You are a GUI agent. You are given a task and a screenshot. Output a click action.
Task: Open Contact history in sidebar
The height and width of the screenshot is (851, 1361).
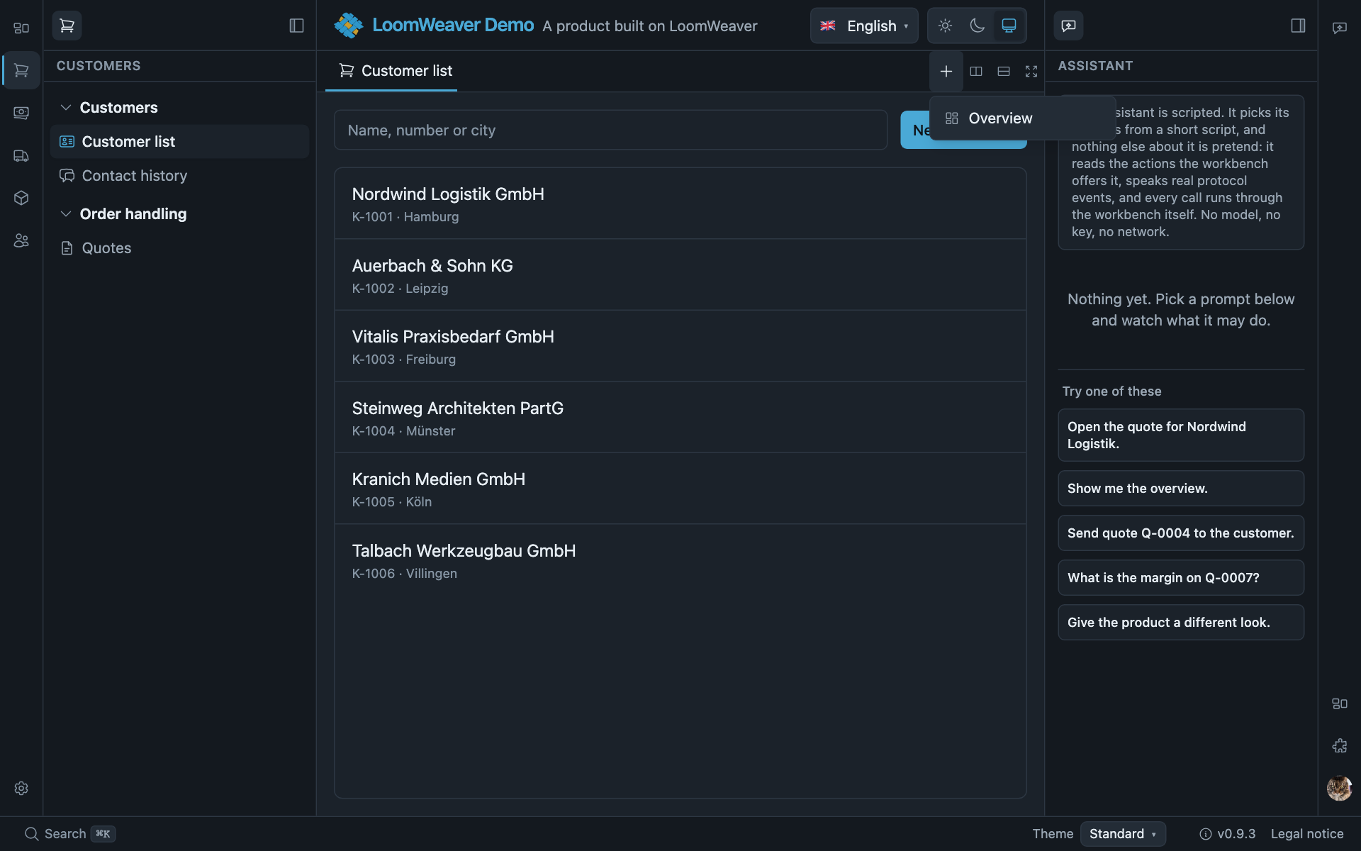click(x=180, y=176)
